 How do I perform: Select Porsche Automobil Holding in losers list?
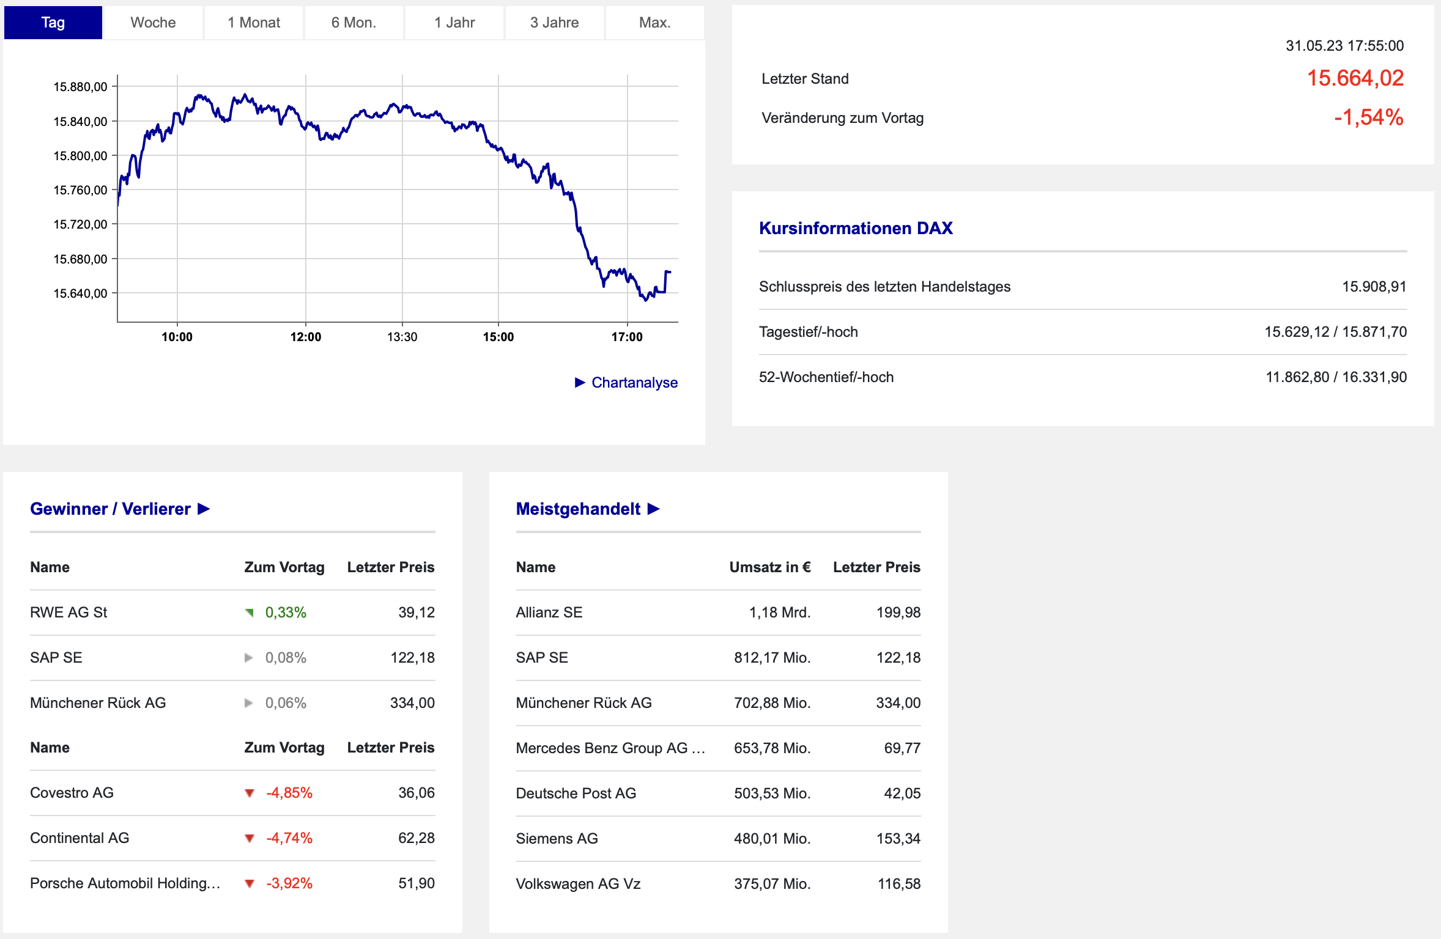(x=125, y=883)
